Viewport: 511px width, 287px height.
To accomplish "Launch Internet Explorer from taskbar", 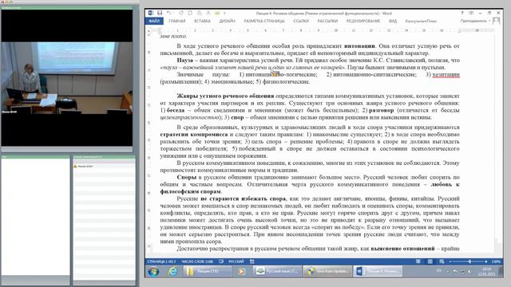I will click(x=172, y=271).
